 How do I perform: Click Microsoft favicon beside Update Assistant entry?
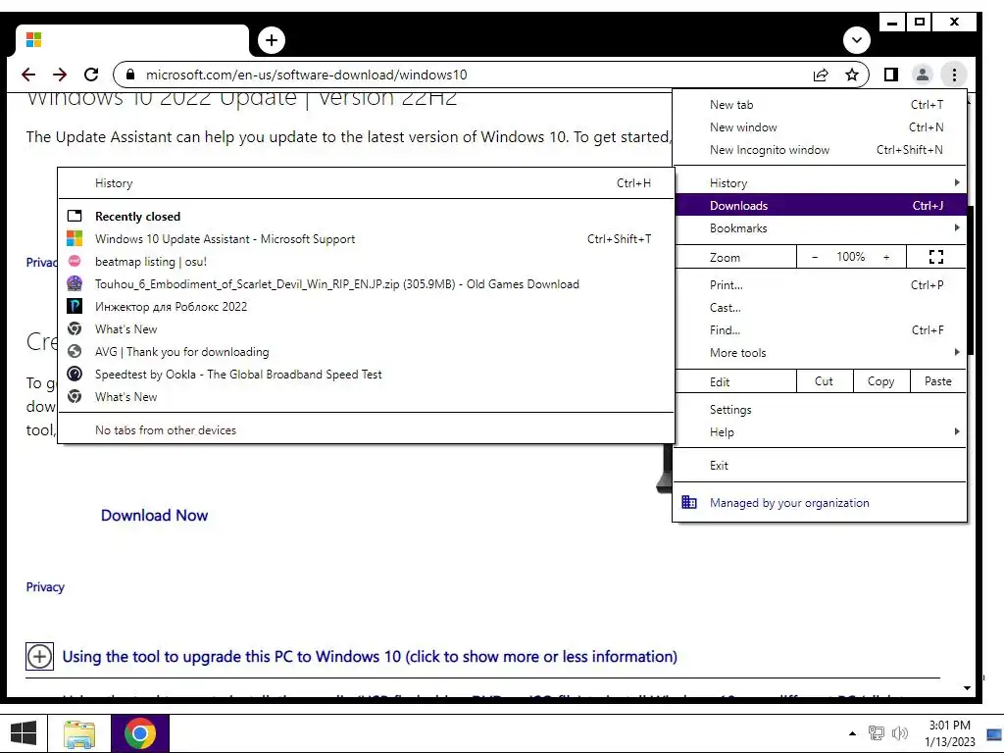point(75,239)
